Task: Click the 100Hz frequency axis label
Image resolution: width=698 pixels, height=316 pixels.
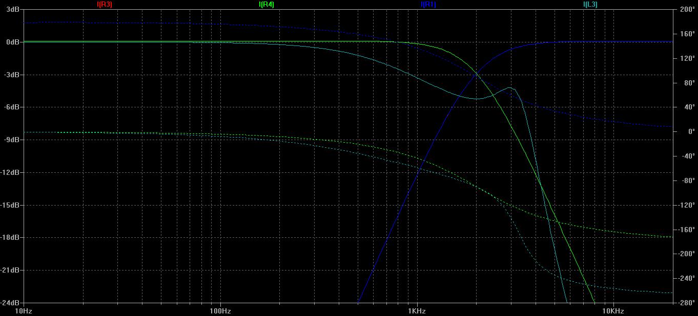Action: click(220, 311)
